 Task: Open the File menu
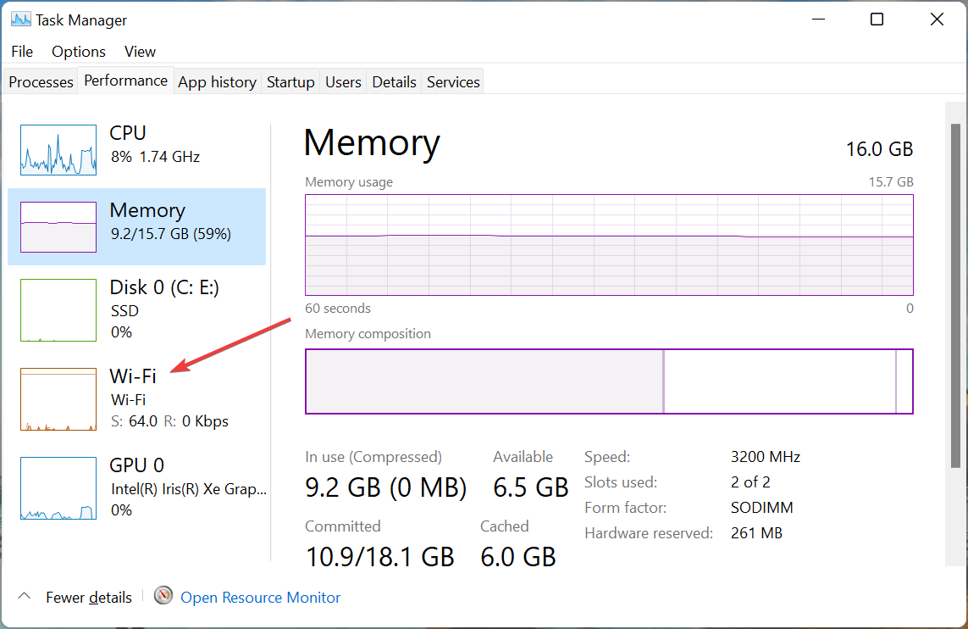[x=22, y=52]
